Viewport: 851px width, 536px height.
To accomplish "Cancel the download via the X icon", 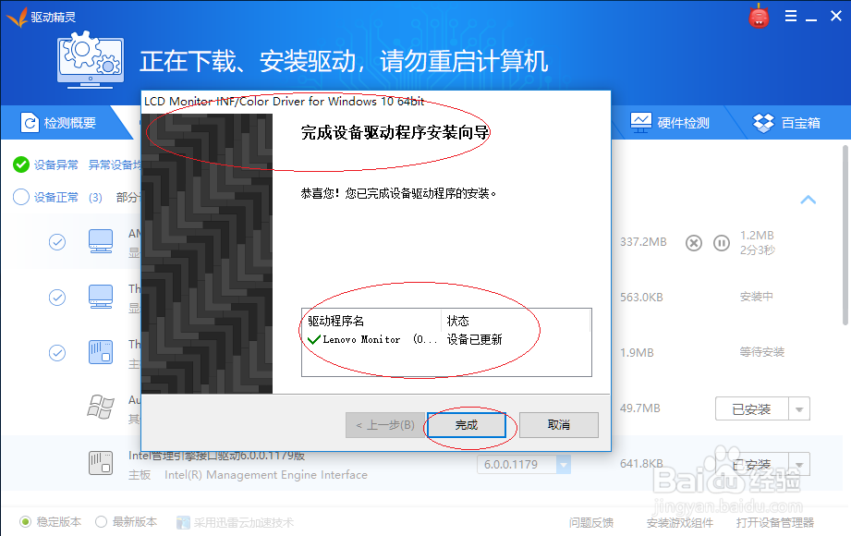I will (694, 243).
